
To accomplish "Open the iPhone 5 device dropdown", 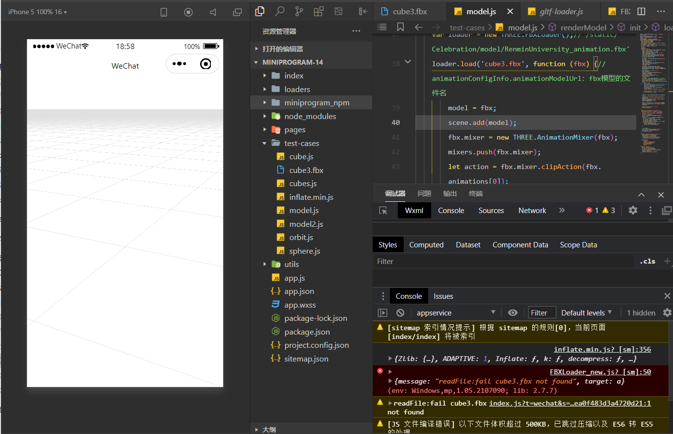I will tap(37, 12).
